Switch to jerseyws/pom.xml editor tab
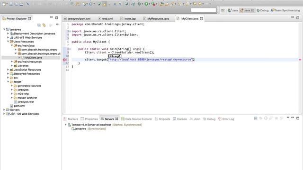The height and width of the screenshot is (170, 303). (77, 19)
